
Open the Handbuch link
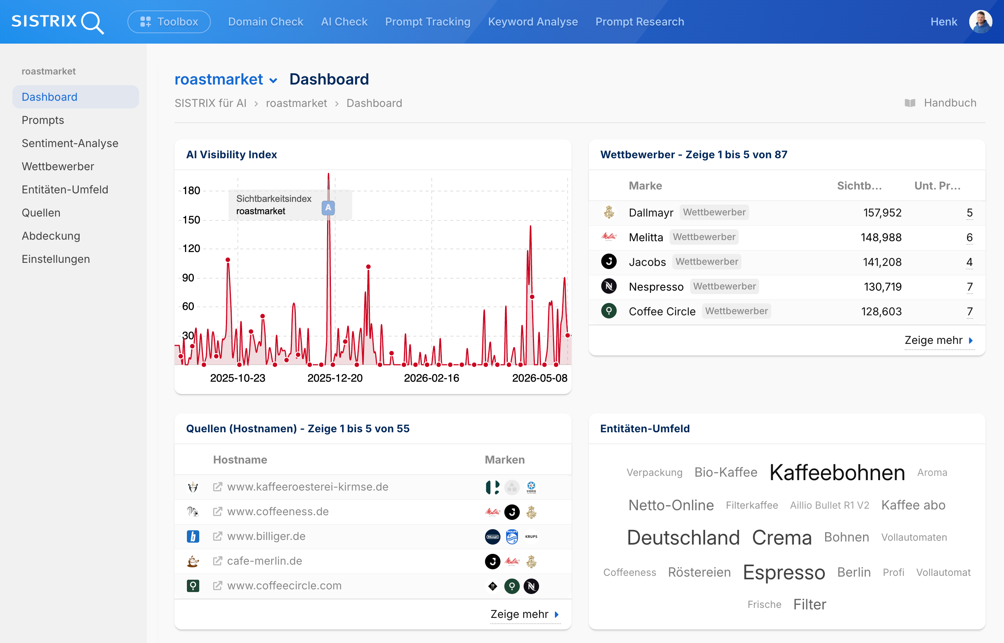[950, 103]
